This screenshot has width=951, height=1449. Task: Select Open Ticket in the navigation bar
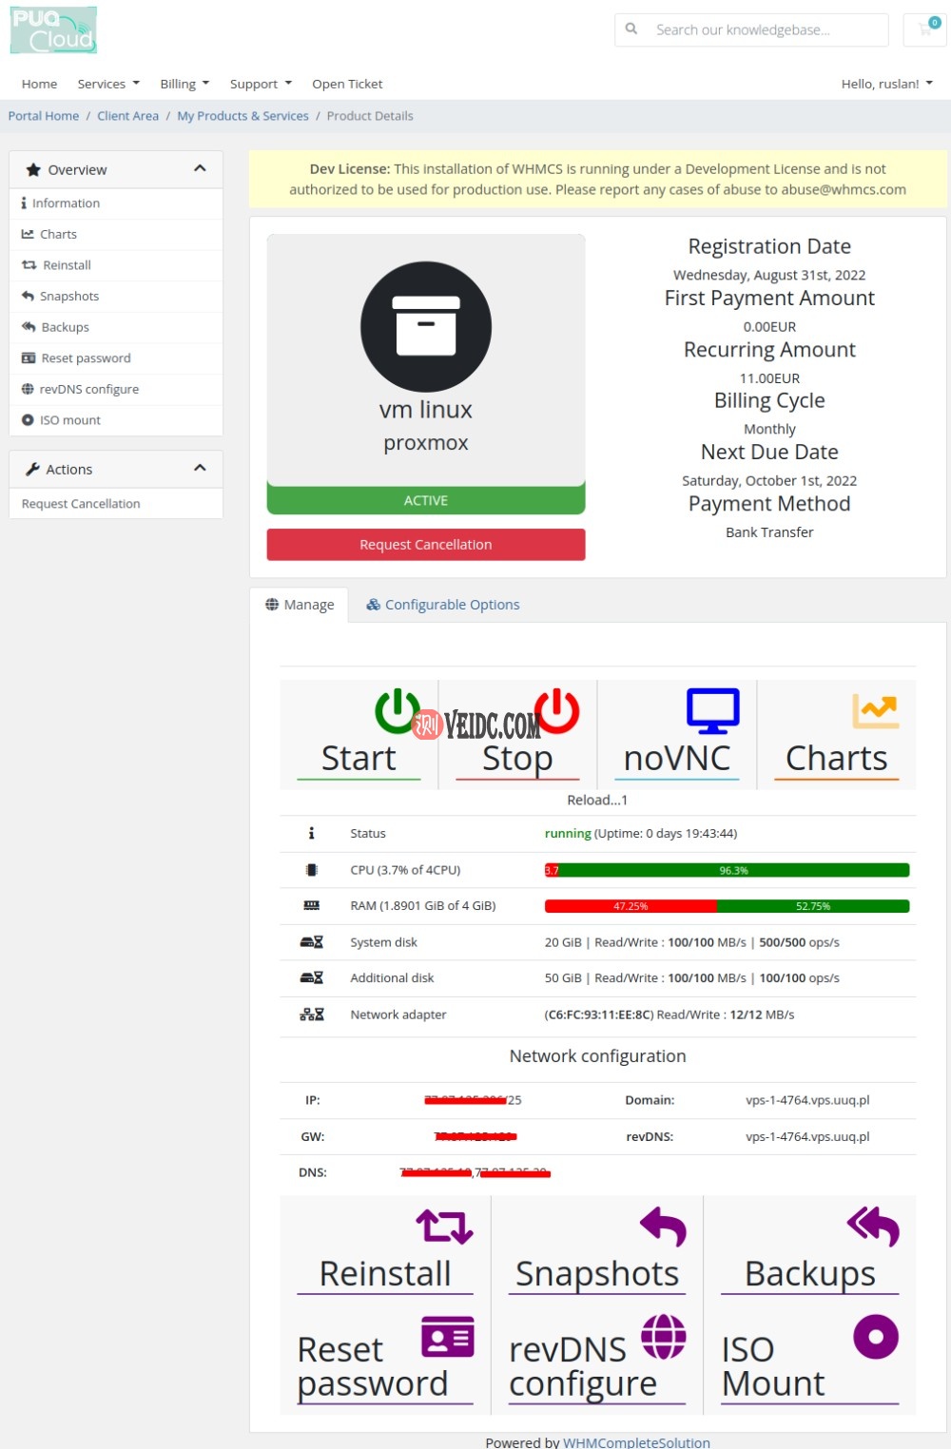[347, 84]
